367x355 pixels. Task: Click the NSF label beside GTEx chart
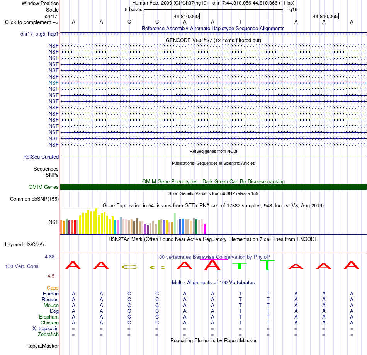click(x=54, y=222)
